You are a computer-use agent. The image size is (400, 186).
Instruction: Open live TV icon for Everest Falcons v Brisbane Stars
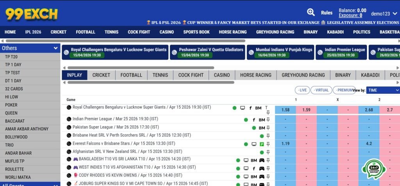(x=254, y=144)
